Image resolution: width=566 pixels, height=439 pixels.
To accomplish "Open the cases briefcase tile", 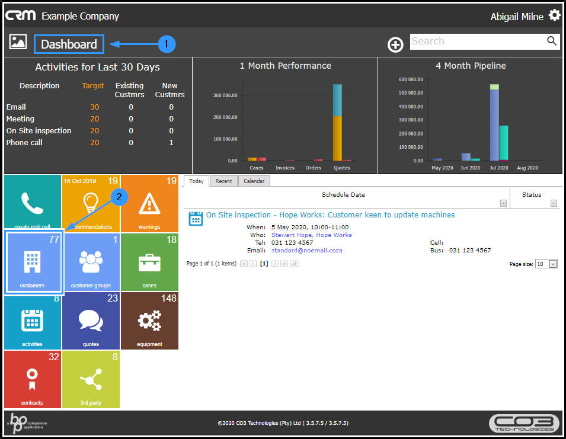I will tap(149, 262).
